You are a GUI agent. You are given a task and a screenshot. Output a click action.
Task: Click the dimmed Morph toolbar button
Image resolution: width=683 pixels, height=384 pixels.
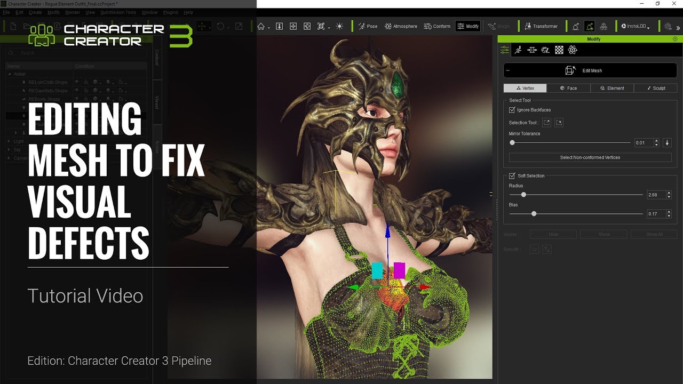click(x=499, y=26)
